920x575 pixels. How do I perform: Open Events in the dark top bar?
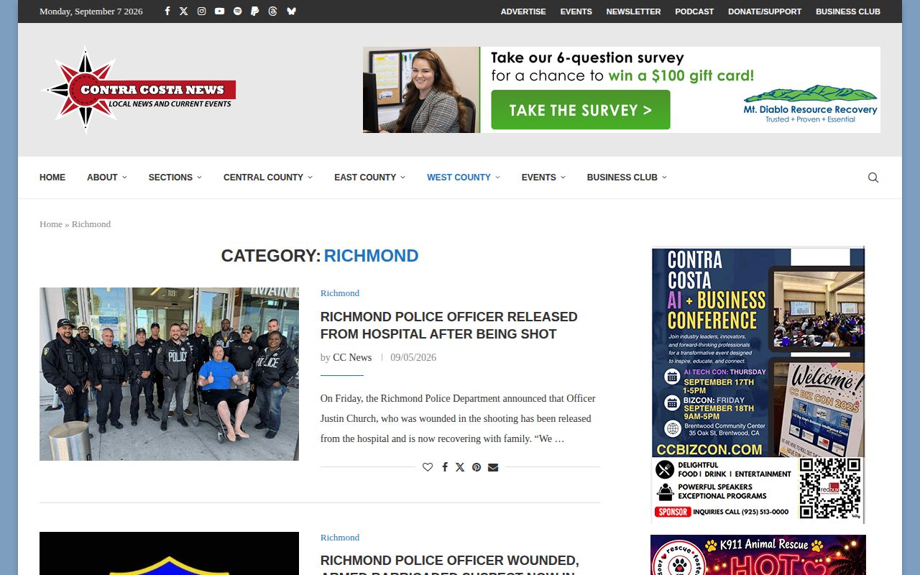[576, 11]
